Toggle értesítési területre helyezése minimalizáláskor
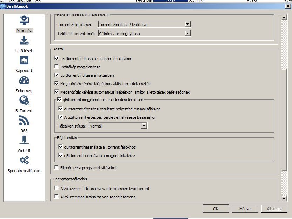Screen dimensions: 292x219 pyautogui.click(x=60, y=109)
